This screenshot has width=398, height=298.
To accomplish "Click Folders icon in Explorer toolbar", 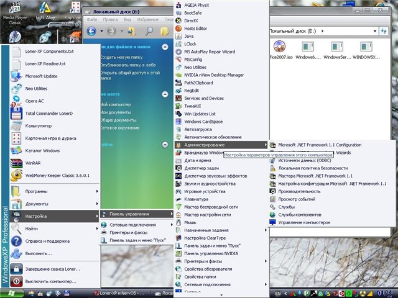I will coord(164,31).
